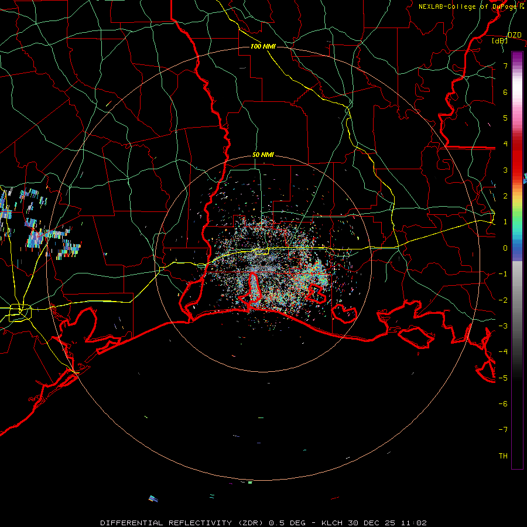527x527 pixels.
Task: Click the '100 NMI' range ring label
Action: [x=263, y=46]
